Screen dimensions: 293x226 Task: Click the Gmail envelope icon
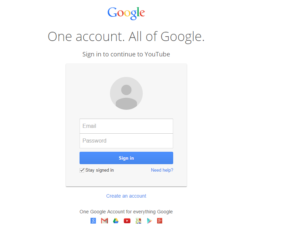click(104, 221)
